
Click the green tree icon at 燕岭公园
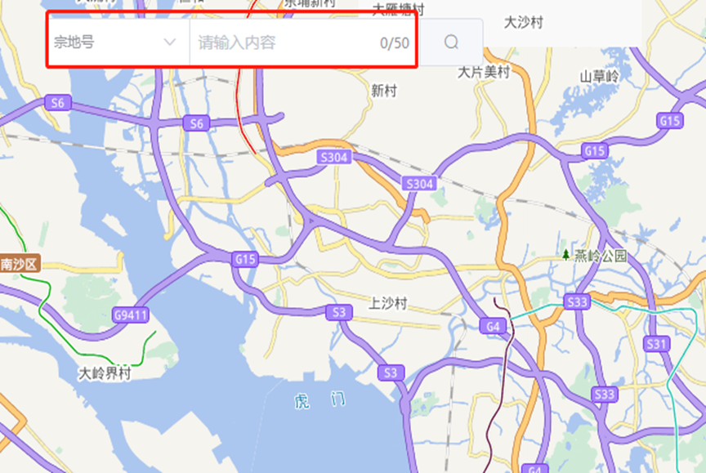click(x=566, y=255)
